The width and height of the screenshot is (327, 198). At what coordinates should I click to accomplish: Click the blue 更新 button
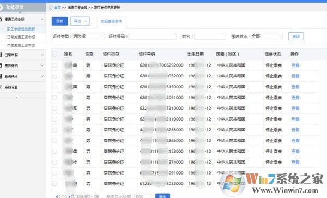59,21
